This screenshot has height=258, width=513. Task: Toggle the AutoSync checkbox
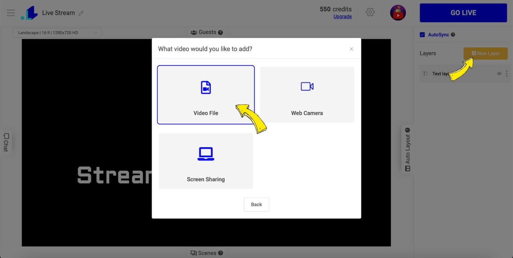click(422, 35)
